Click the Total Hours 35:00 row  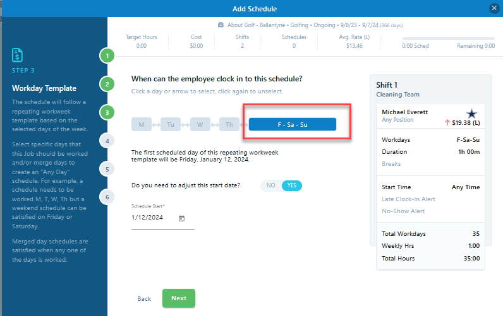(x=430, y=259)
